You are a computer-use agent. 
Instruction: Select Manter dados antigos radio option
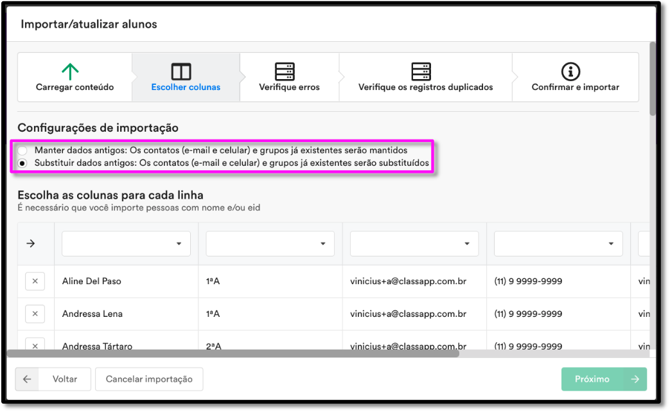23,150
